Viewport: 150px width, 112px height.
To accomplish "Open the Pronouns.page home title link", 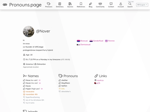I will pyautogui.click(x=25, y=5).
